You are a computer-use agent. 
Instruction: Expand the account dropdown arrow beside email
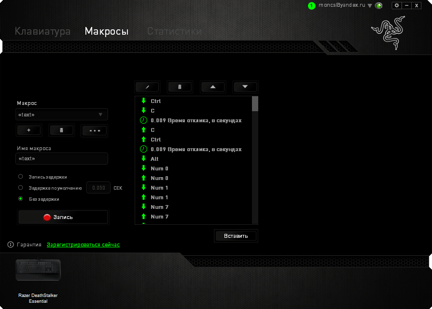coord(370,6)
